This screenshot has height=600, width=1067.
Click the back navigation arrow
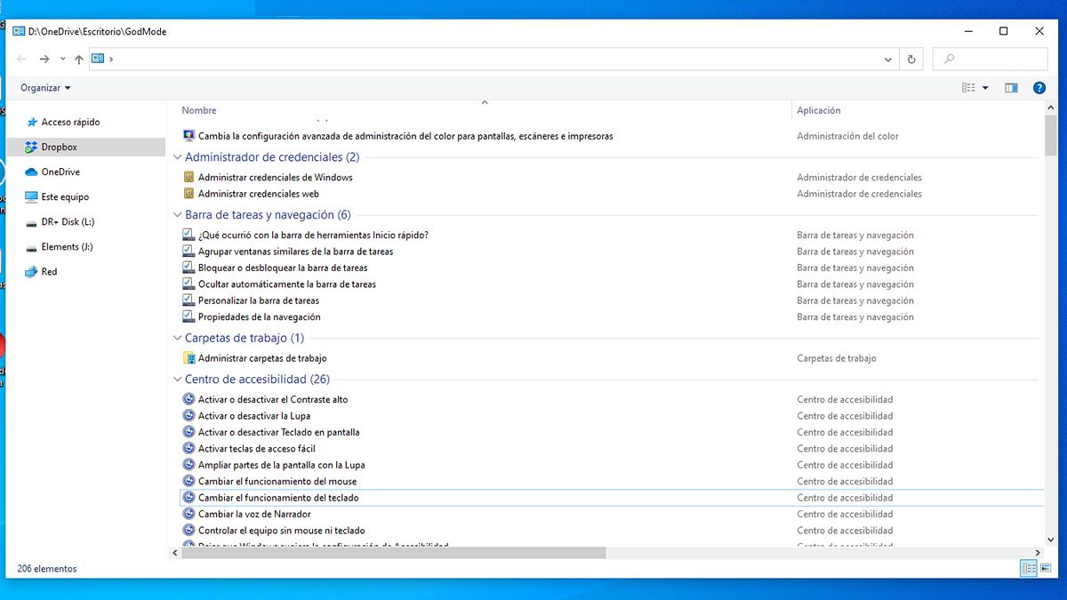click(21, 59)
